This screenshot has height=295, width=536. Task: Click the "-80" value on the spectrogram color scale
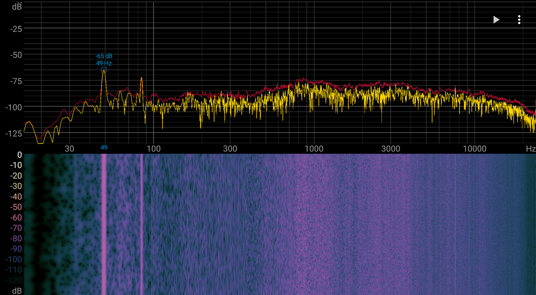pos(16,238)
